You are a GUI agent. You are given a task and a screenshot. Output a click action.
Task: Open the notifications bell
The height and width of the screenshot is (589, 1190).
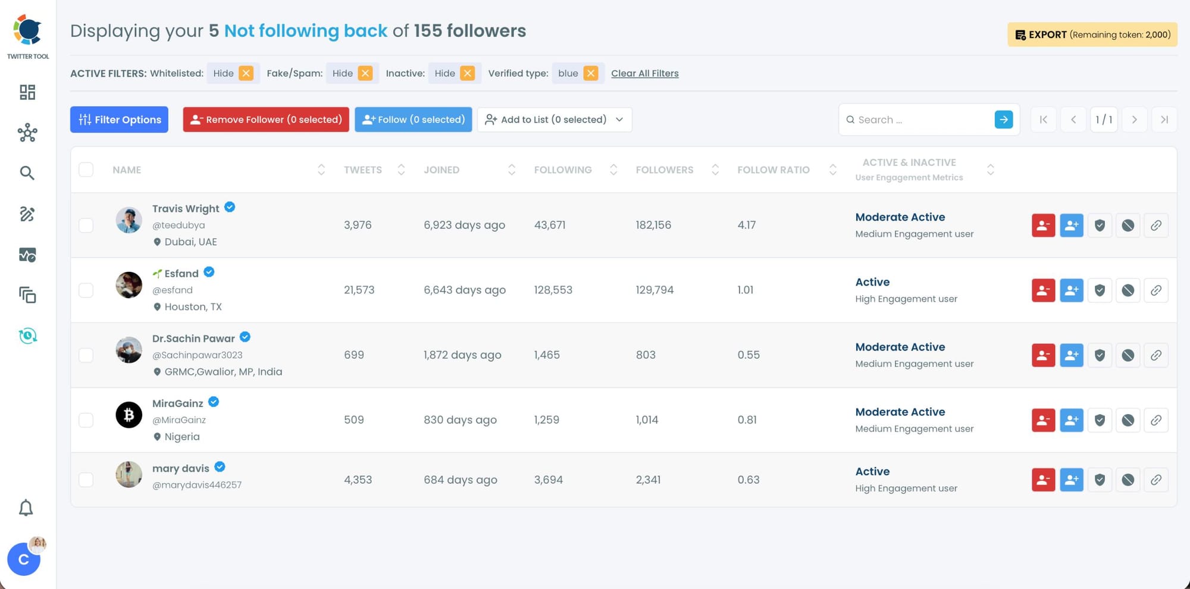point(26,507)
